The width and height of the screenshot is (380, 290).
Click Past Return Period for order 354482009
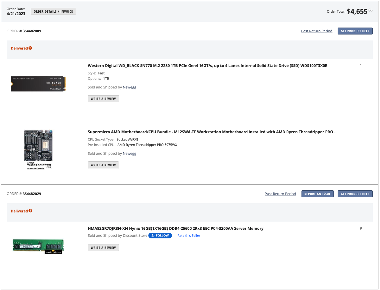316,31
